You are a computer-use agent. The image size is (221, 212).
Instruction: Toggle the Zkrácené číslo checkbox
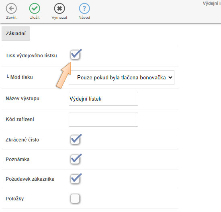pyautogui.click(x=75, y=140)
